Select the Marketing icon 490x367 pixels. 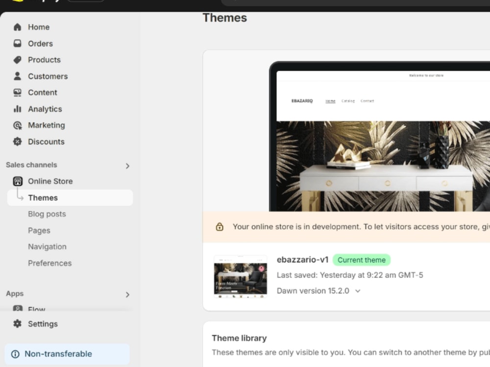tap(18, 125)
